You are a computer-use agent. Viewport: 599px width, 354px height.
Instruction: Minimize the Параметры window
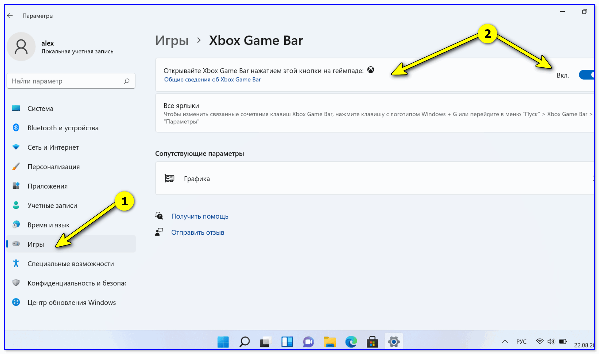click(x=562, y=12)
